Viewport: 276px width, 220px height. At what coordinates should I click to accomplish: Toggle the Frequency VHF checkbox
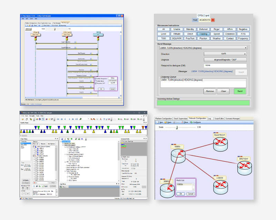[96, 84]
